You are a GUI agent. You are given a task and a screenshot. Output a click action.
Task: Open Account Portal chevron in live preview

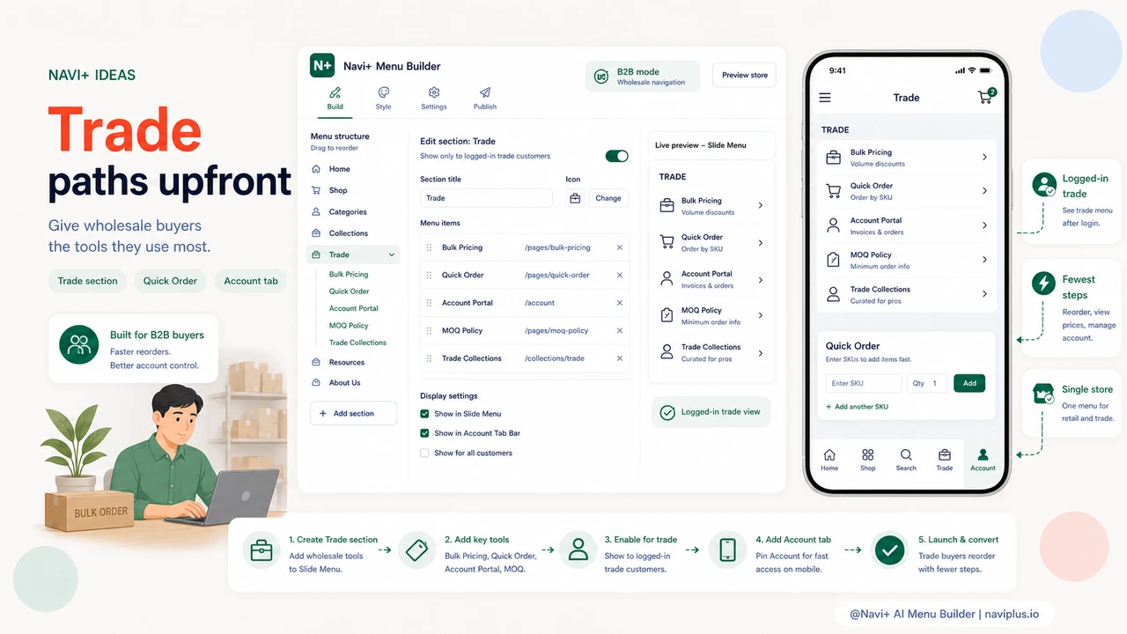pos(761,280)
